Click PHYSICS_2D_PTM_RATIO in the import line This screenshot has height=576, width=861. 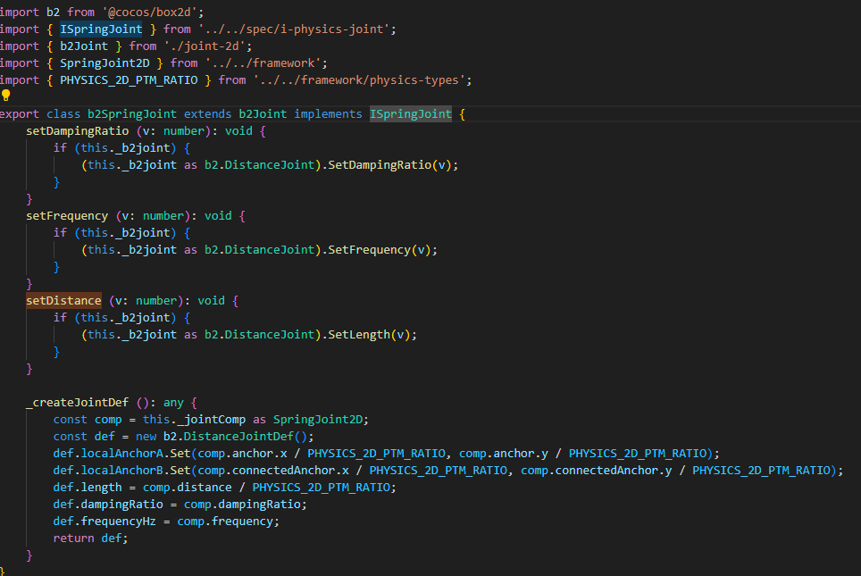129,80
